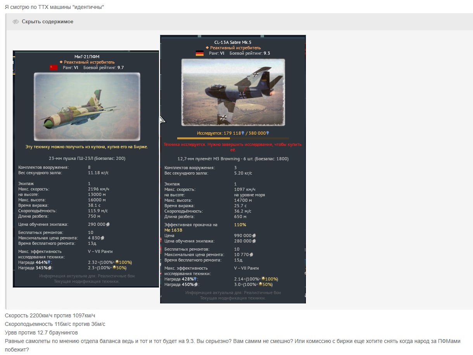The height and width of the screenshot is (355, 473).
Task: Click the "990 000" purchase price
Action: click(245, 236)
